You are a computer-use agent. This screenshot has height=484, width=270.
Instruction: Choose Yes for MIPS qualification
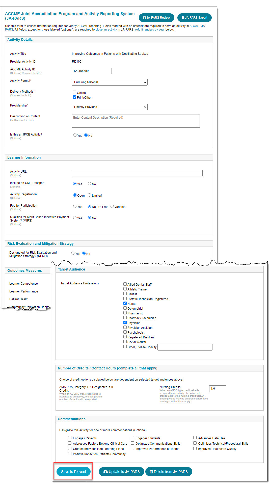(75, 218)
